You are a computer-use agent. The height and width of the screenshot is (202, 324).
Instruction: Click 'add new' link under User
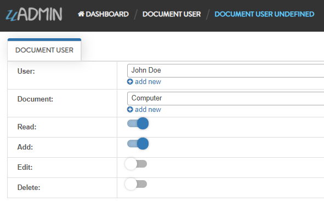148,82
